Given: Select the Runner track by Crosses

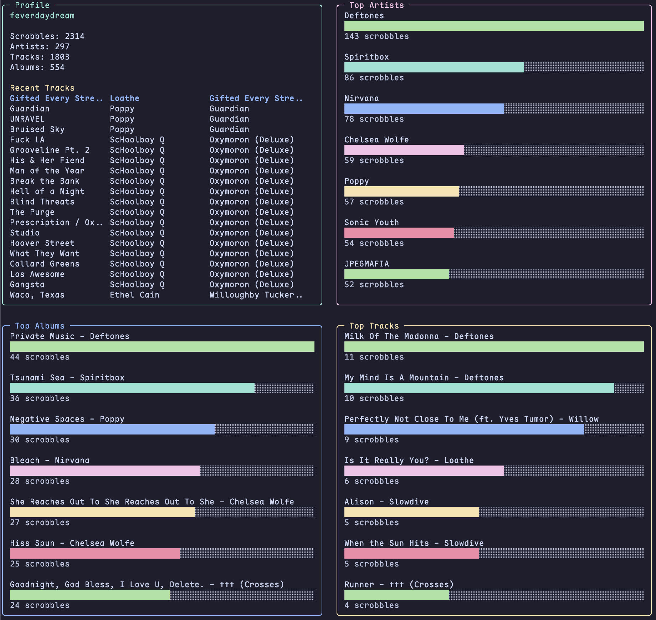Looking at the screenshot, I should tap(399, 584).
